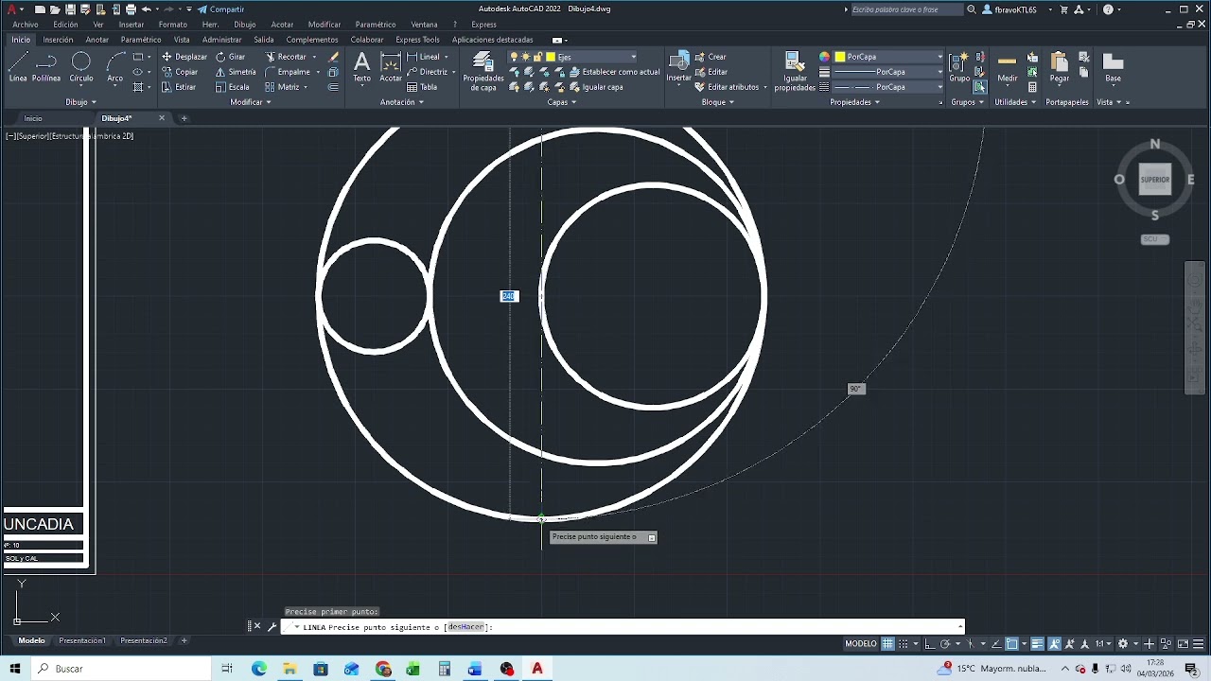
Task: Click Igualar capa button
Action: (x=596, y=87)
